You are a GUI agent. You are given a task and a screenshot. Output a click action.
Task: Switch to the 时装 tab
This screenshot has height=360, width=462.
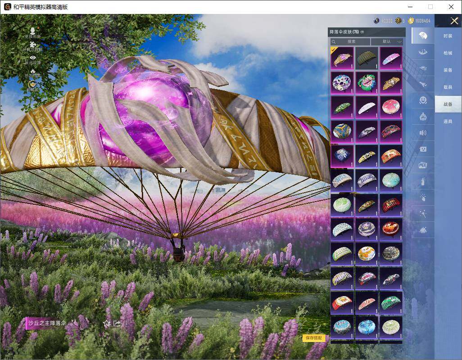point(448,36)
